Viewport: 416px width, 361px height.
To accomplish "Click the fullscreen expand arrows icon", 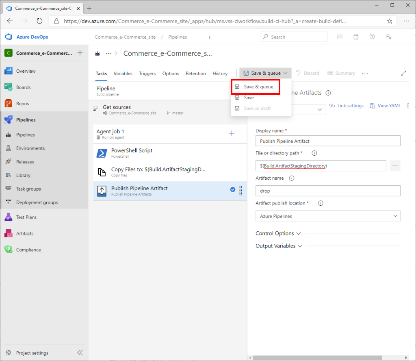I will [403, 73].
